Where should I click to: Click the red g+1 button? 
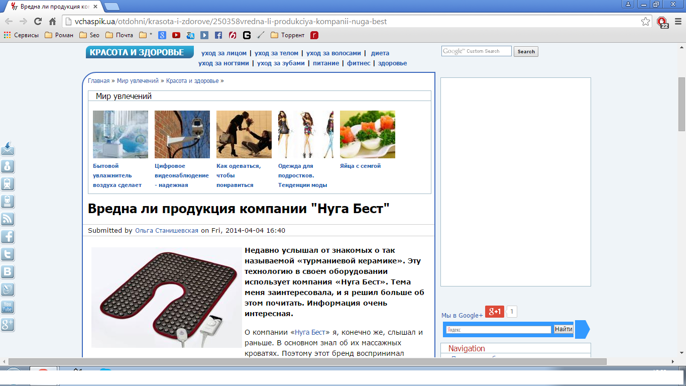494,311
